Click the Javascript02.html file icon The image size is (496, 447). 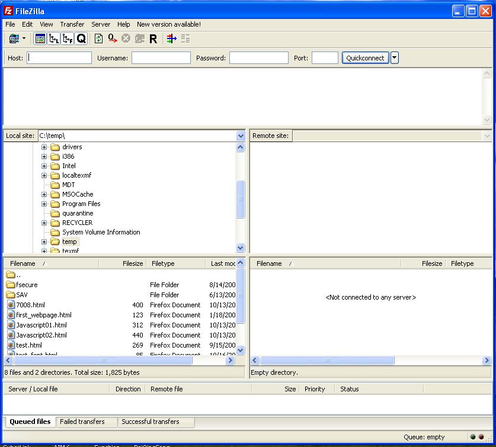tap(11, 336)
